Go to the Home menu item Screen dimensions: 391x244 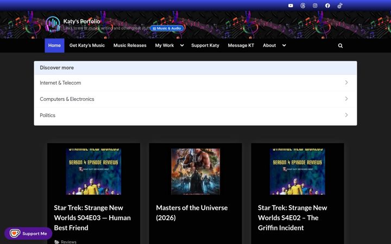point(54,46)
